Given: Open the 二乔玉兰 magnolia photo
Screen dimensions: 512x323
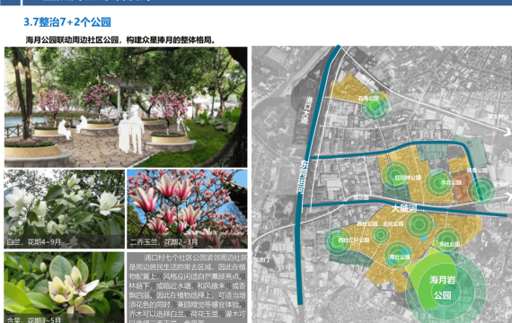Looking at the screenshot, I should (x=187, y=209).
